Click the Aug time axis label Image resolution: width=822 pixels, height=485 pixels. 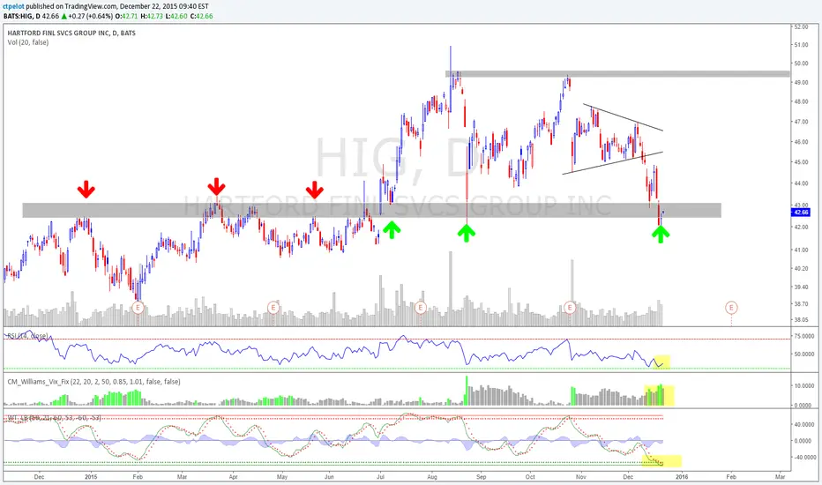[432, 477]
